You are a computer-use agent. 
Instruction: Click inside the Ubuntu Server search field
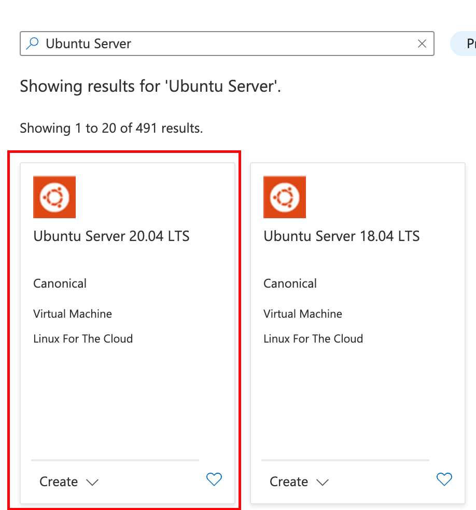227,44
